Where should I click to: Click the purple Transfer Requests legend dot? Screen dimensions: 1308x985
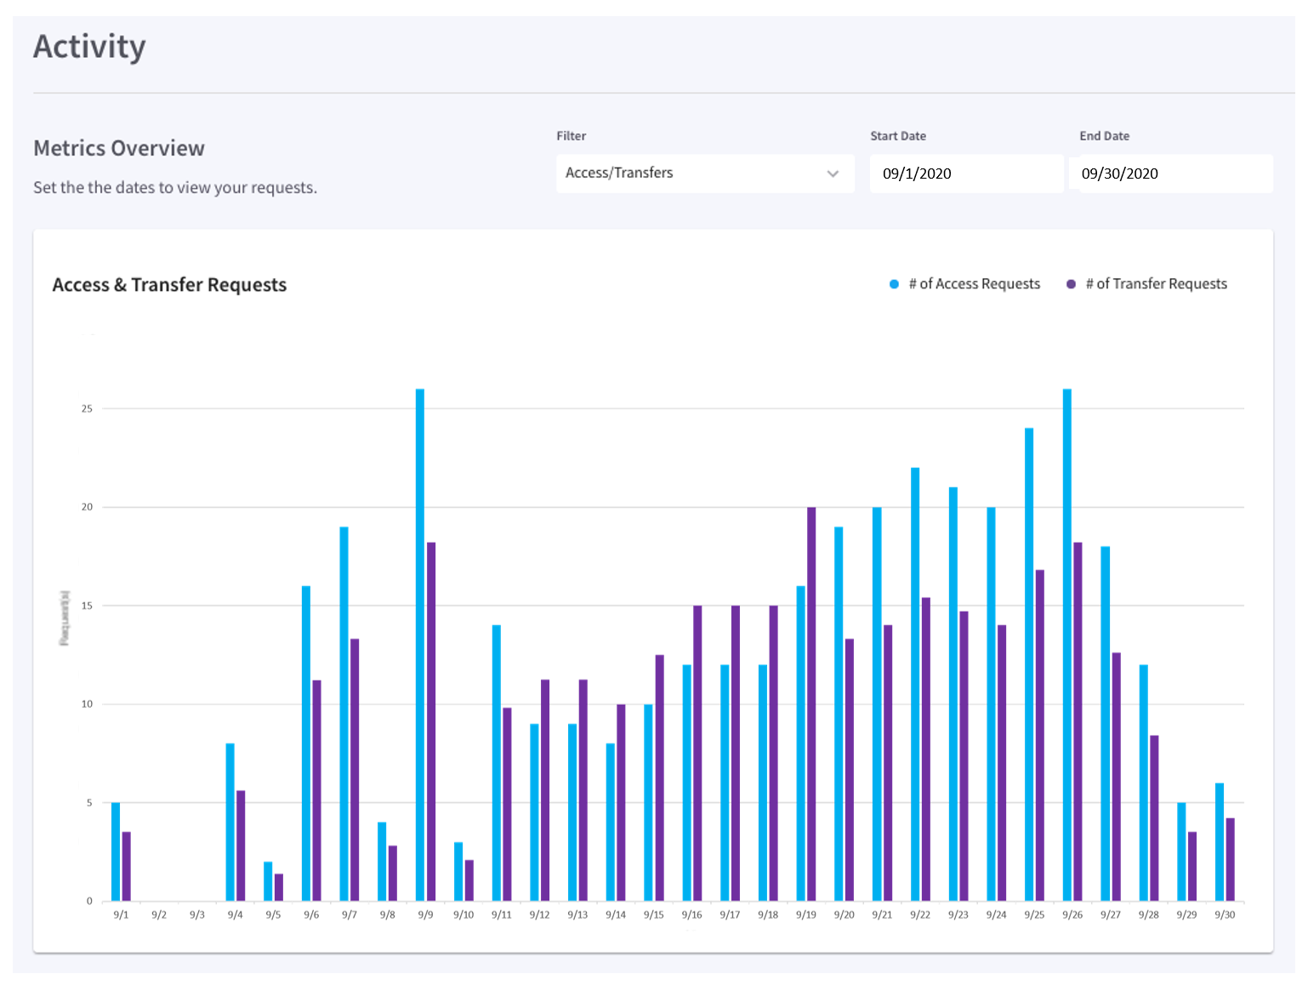point(1072,284)
